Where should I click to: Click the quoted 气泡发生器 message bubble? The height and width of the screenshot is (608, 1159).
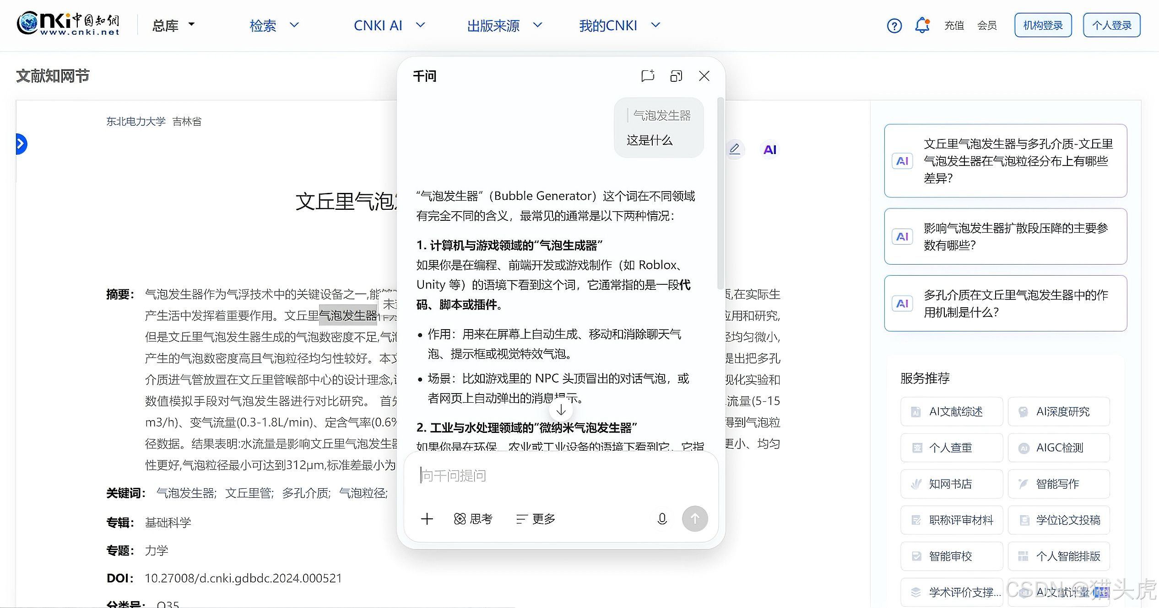[659, 128]
